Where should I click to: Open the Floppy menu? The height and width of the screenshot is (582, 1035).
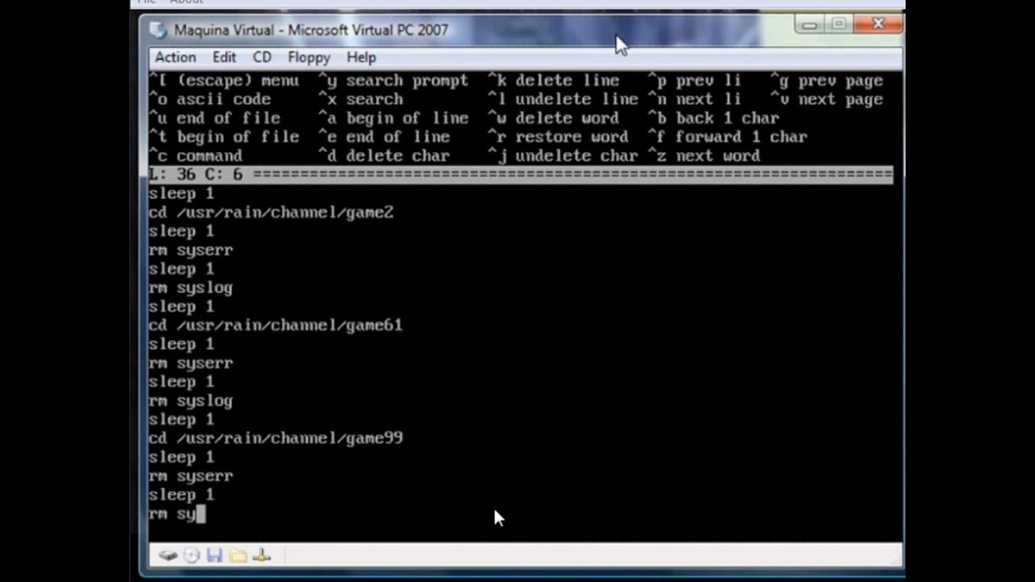pyautogui.click(x=309, y=57)
